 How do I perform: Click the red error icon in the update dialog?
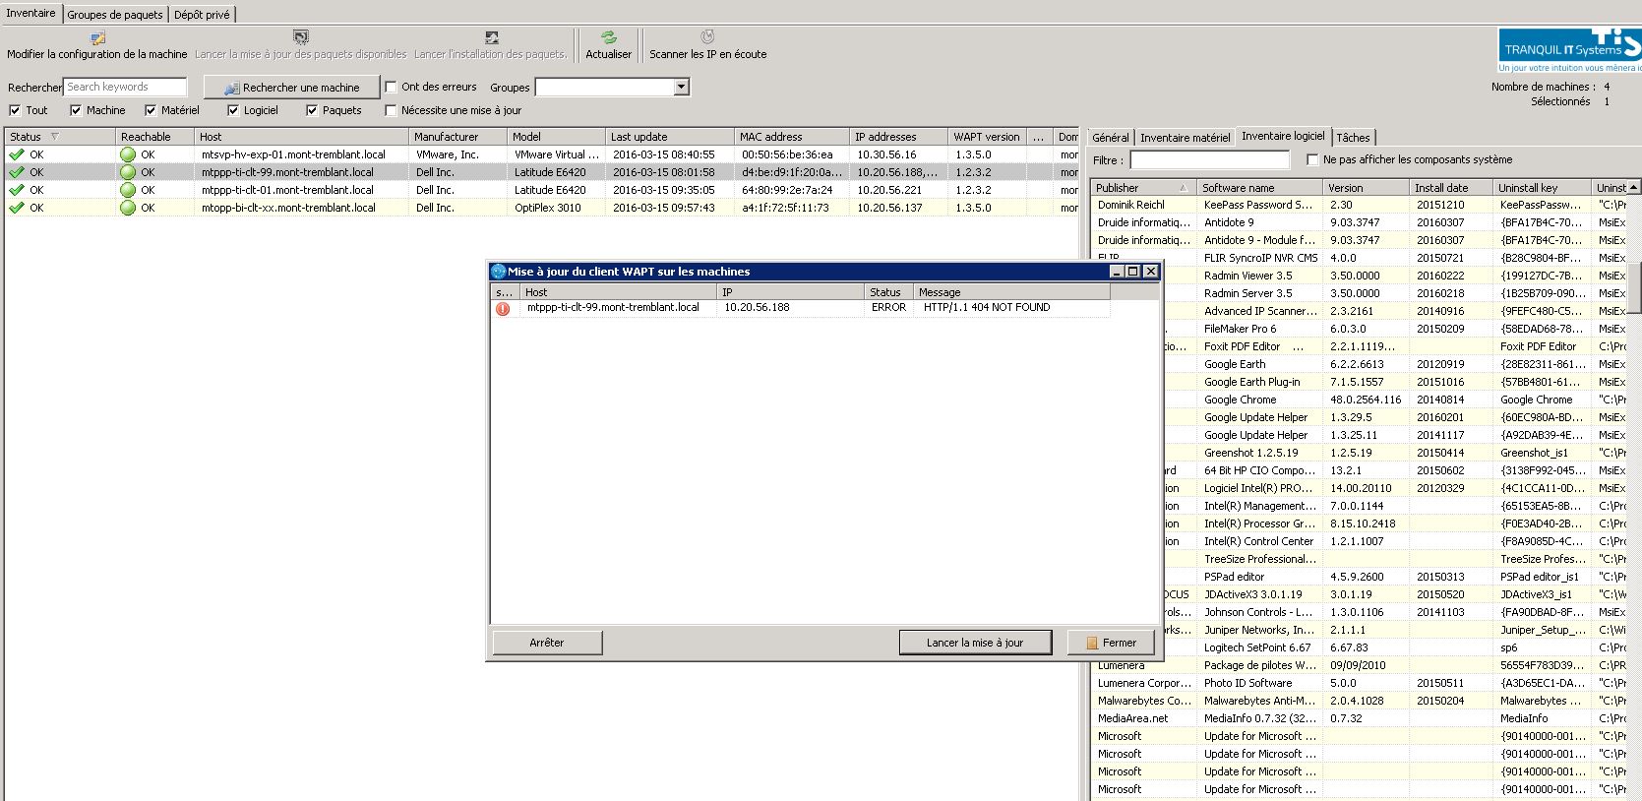click(503, 308)
